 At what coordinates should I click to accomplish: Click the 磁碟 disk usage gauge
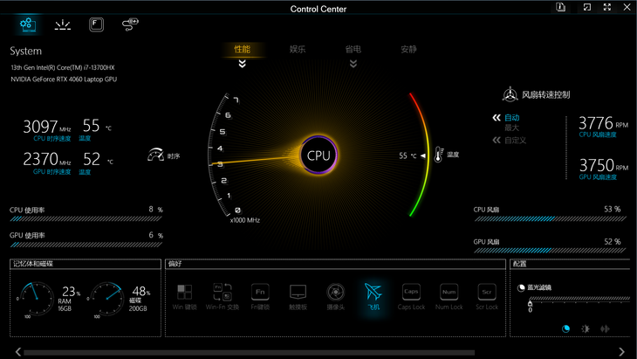click(x=107, y=300)
